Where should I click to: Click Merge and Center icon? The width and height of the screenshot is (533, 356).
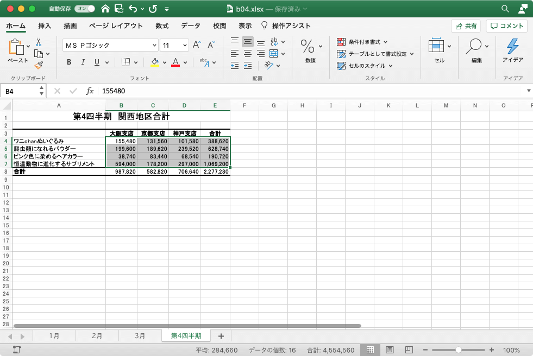coord(274,54)
